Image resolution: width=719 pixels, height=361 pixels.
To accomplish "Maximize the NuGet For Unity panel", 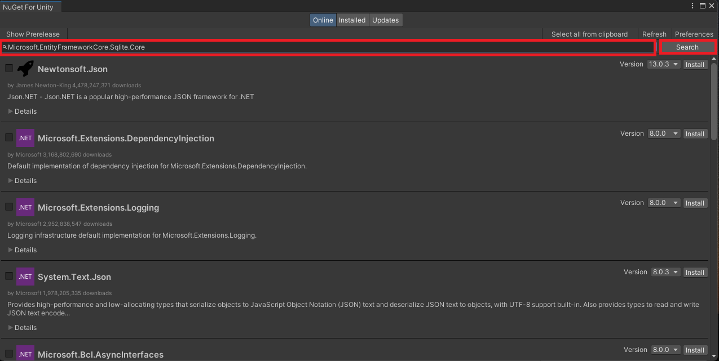I will click(703, 6).
